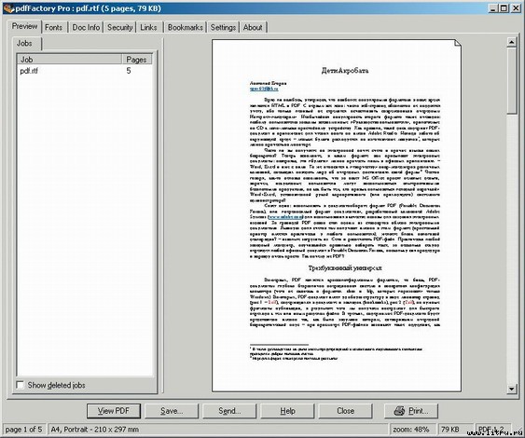Screen dimensions: 525x438
Task: Switch to the Links tab
Action: tap(148, 27)
